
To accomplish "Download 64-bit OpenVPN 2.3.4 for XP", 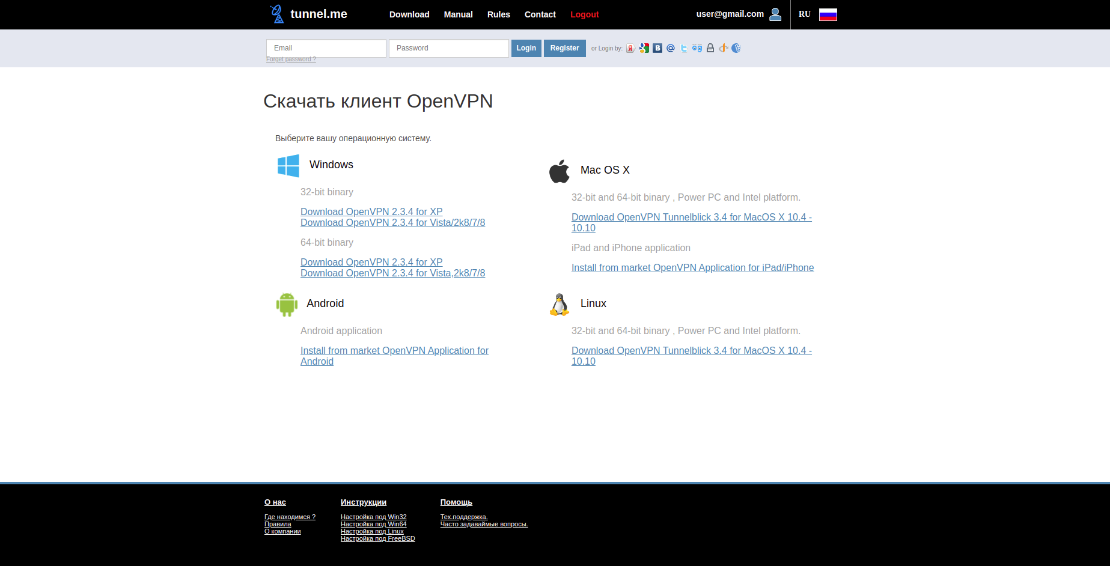I will pyautogui.click(x=371, y=262).
